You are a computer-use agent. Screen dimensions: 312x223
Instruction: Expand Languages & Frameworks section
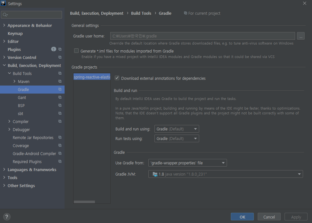(4, 169)
